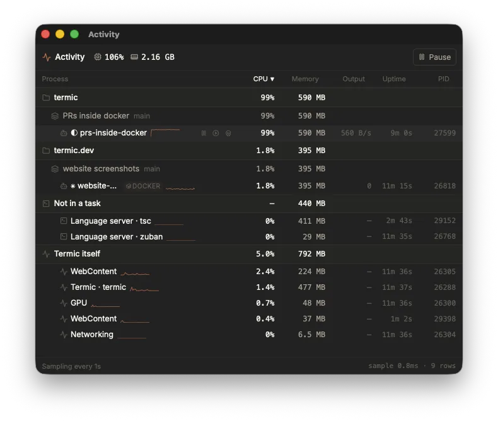Minimize the Activity window with yellow button
This screenshot has width=498, height=421.
pos(60,34)
